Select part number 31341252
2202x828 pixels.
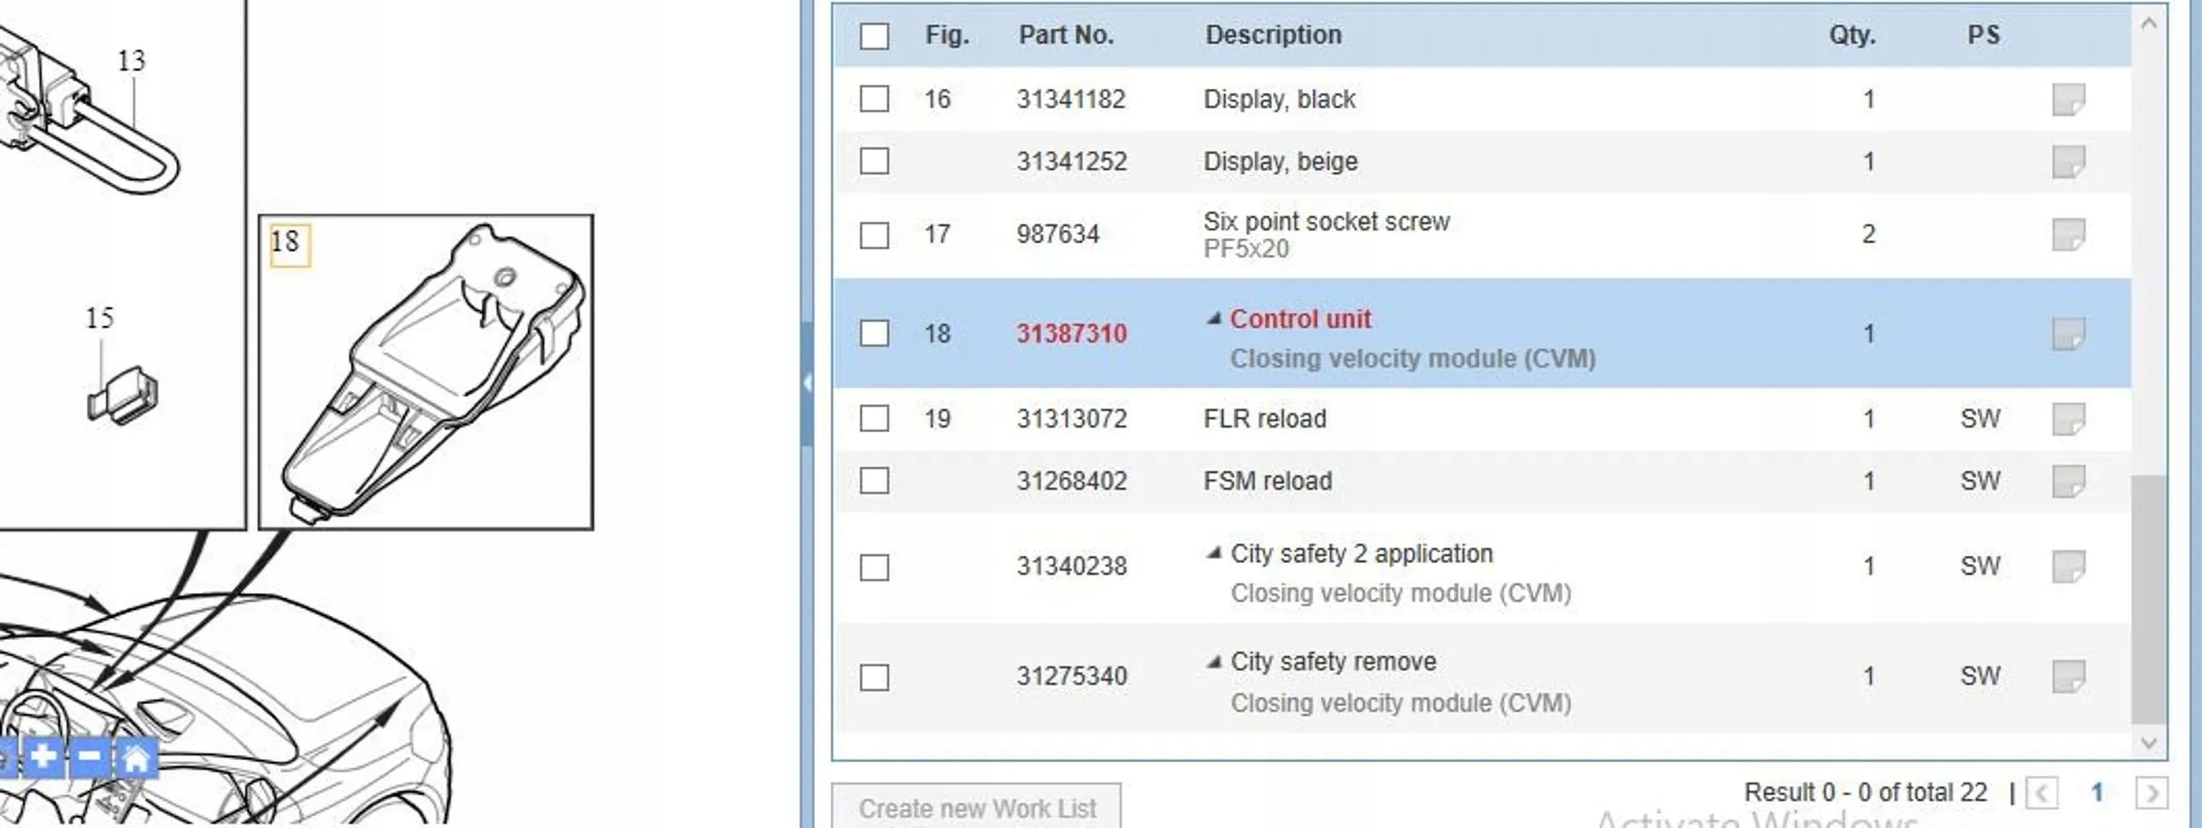(1072, 162)
